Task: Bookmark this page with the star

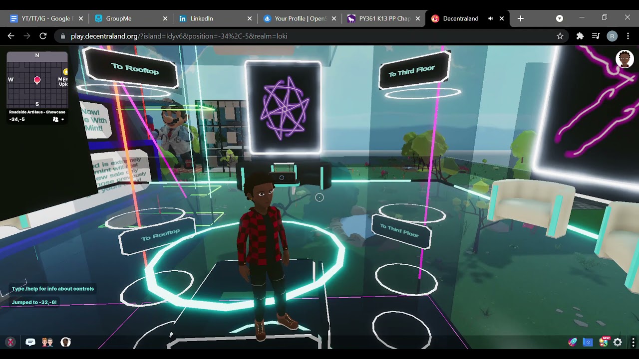Action: click(560, 36)
